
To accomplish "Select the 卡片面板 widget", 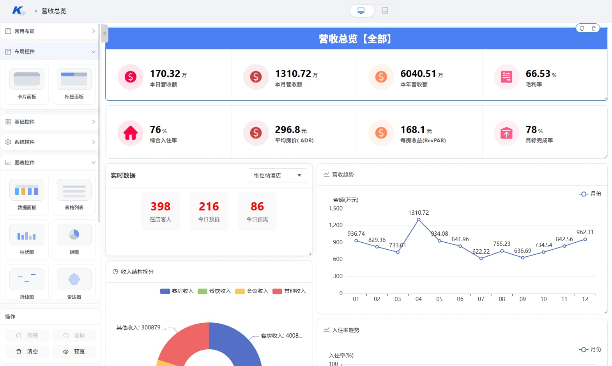I will click(27, 84).
